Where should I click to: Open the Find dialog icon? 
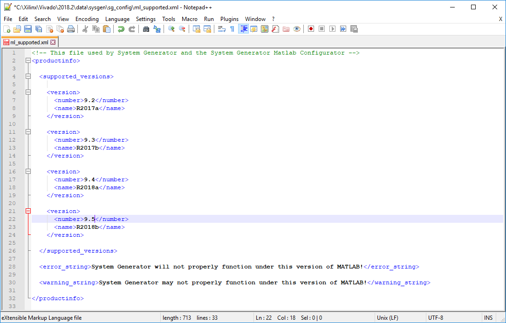[x=145, y=28]
